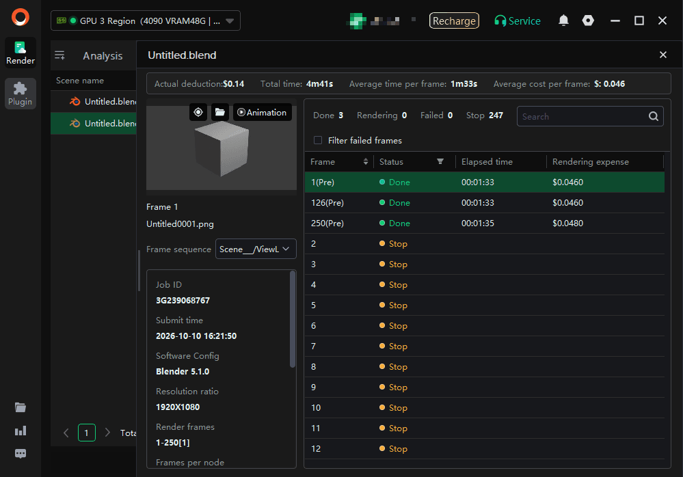
Task: Click the search magnifier icon
Action: (654, 116)
